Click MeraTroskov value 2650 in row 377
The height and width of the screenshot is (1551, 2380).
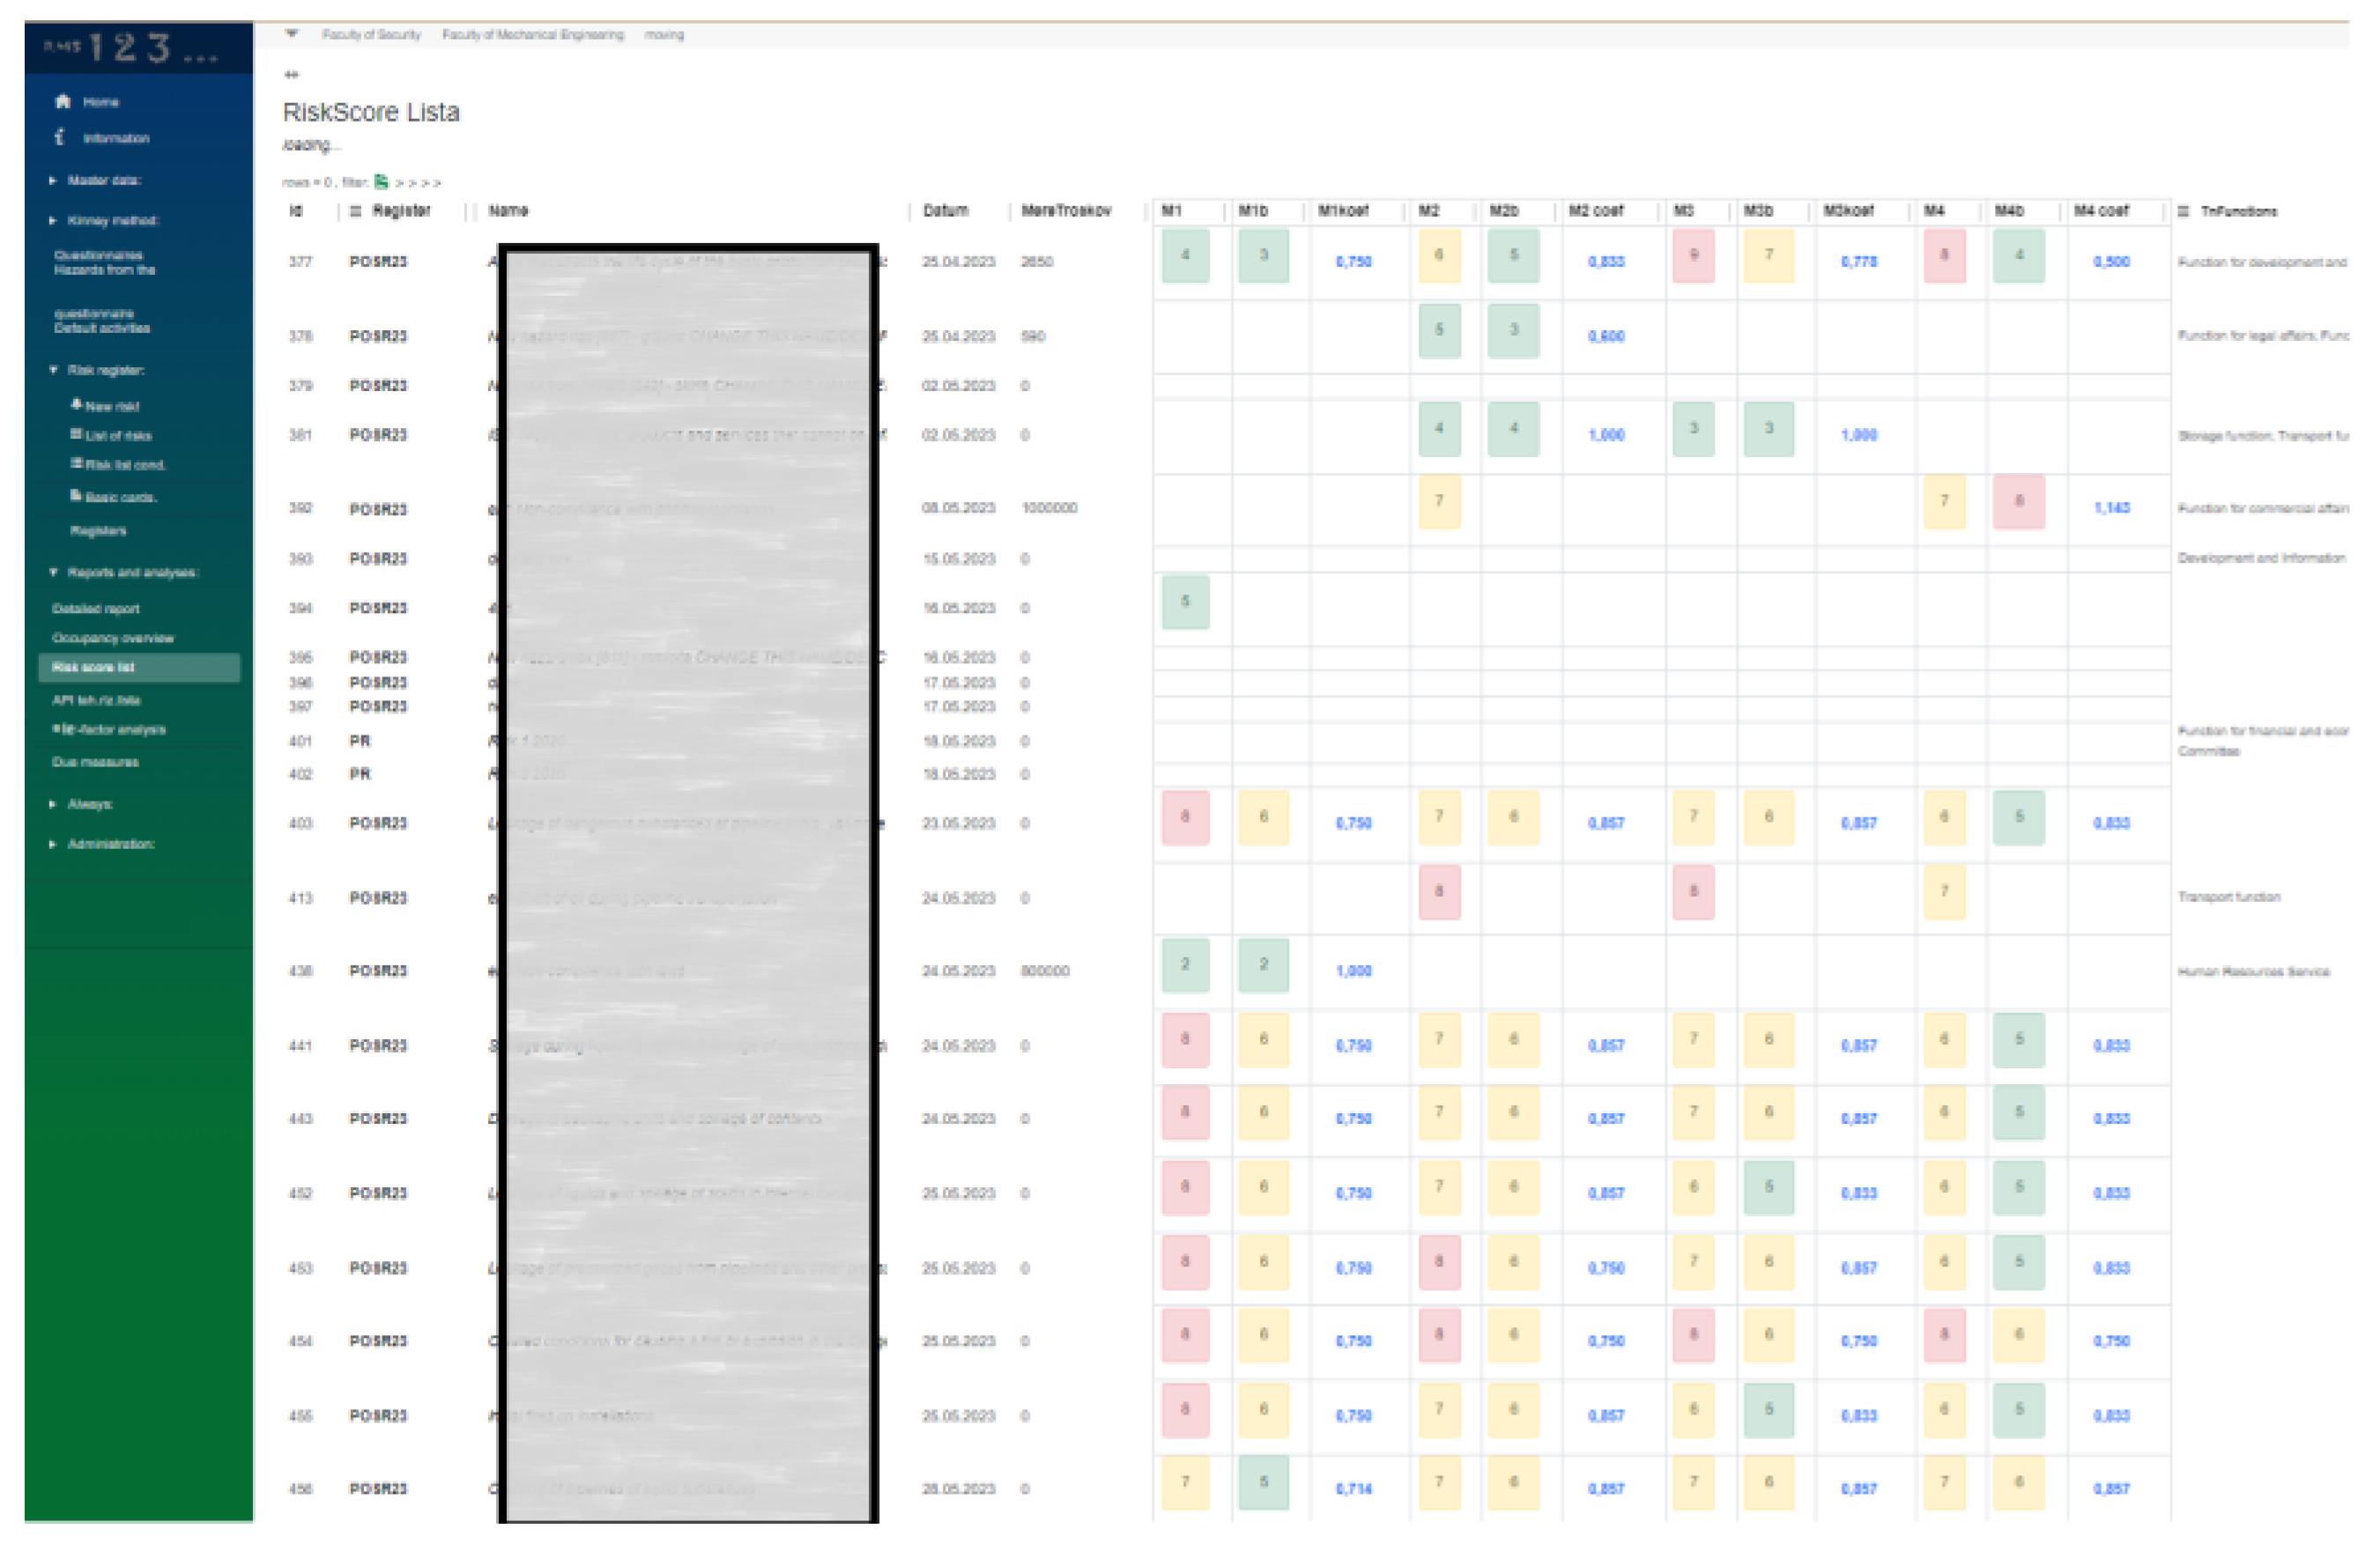pyautogui.click(x=1036, y=262)
